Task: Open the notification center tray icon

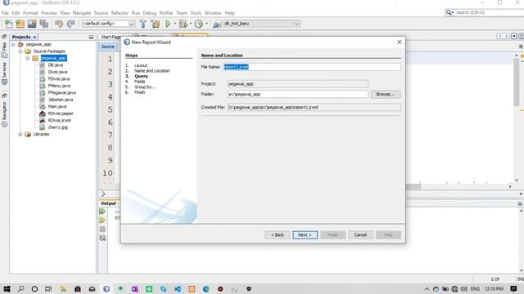Action: 513,288
